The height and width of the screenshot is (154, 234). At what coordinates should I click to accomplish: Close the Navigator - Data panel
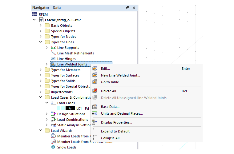[134, 8]
